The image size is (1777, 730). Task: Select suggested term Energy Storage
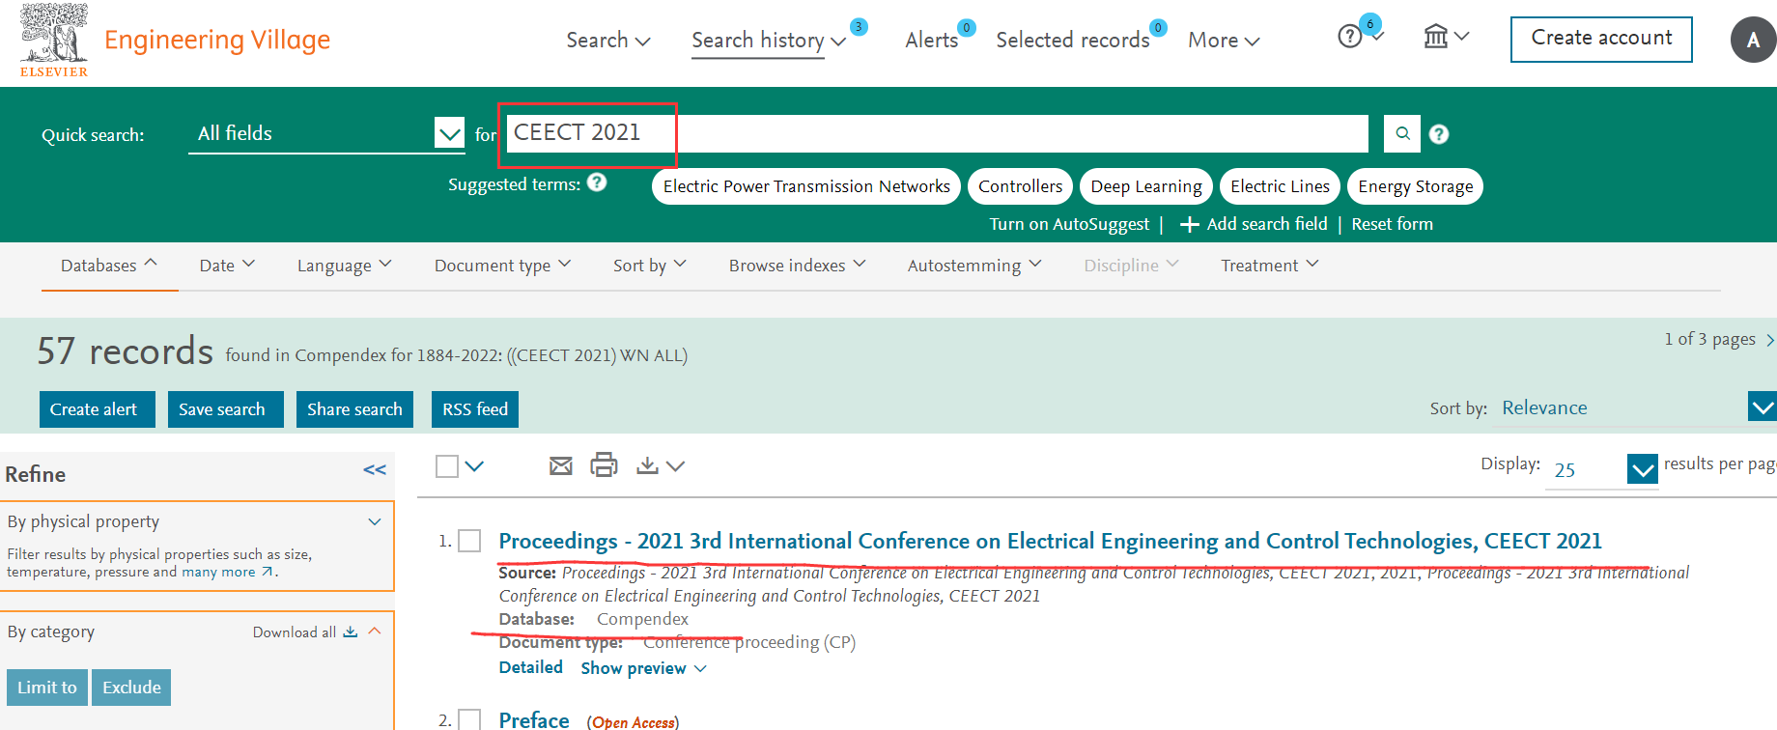click(1416, 186)
